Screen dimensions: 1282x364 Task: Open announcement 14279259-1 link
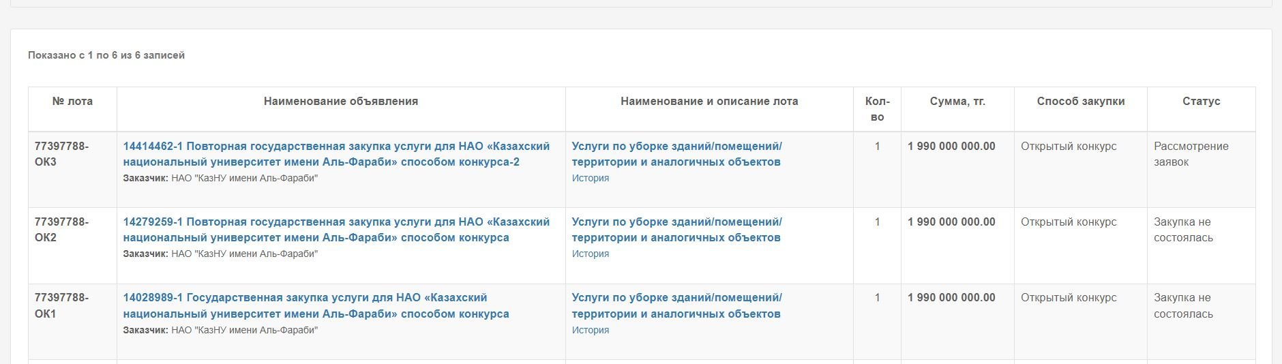[x=336, y=230]
